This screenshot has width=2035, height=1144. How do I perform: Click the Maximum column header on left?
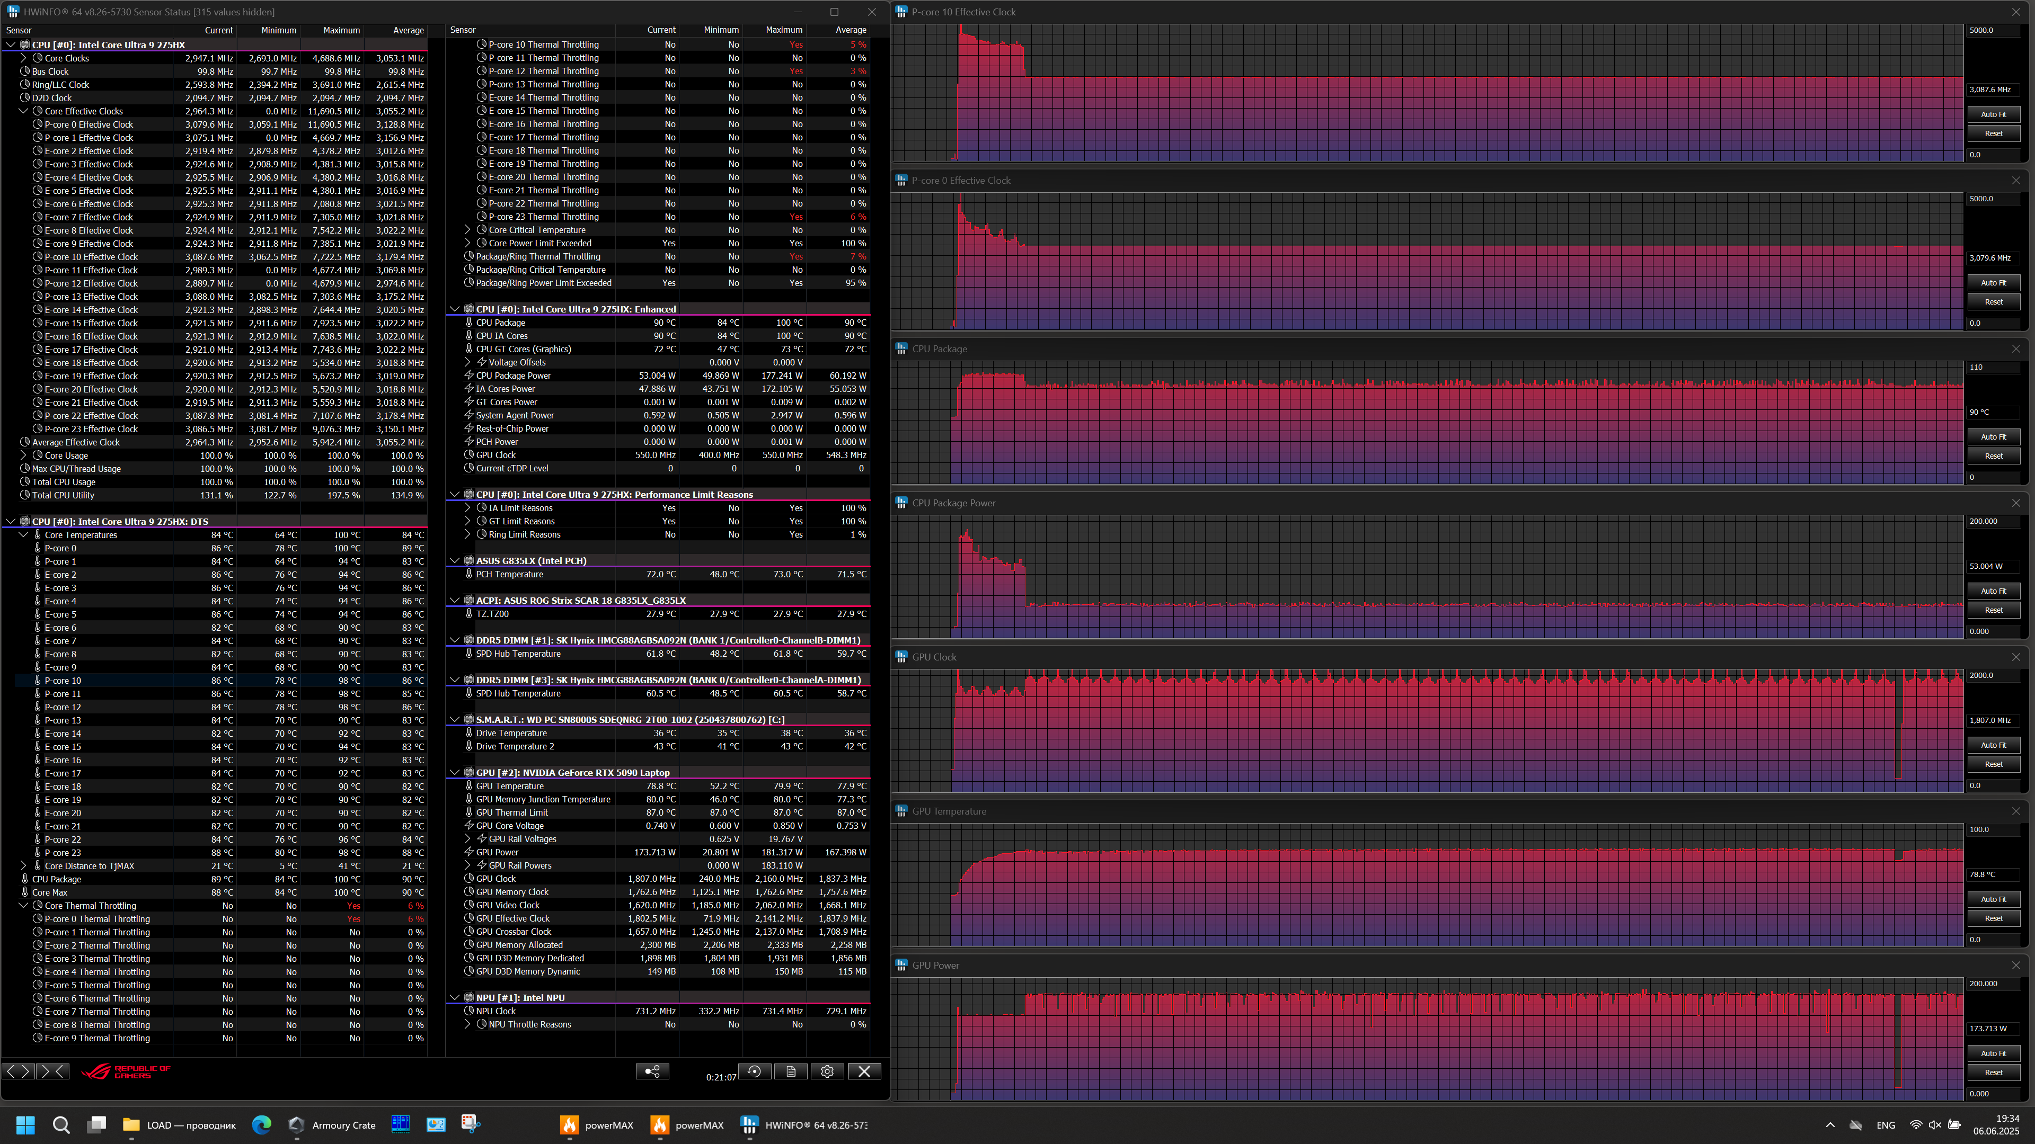pos(341,30)
